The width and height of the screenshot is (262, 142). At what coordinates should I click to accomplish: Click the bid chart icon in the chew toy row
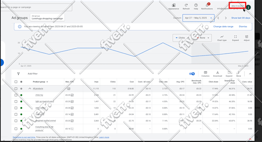tap(72, 95)
